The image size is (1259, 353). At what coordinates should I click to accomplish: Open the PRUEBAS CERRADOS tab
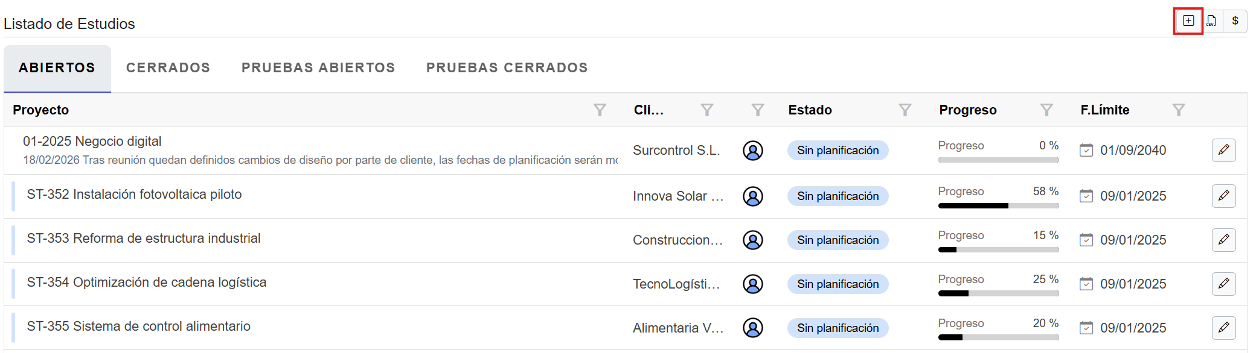tap(507, 67)
